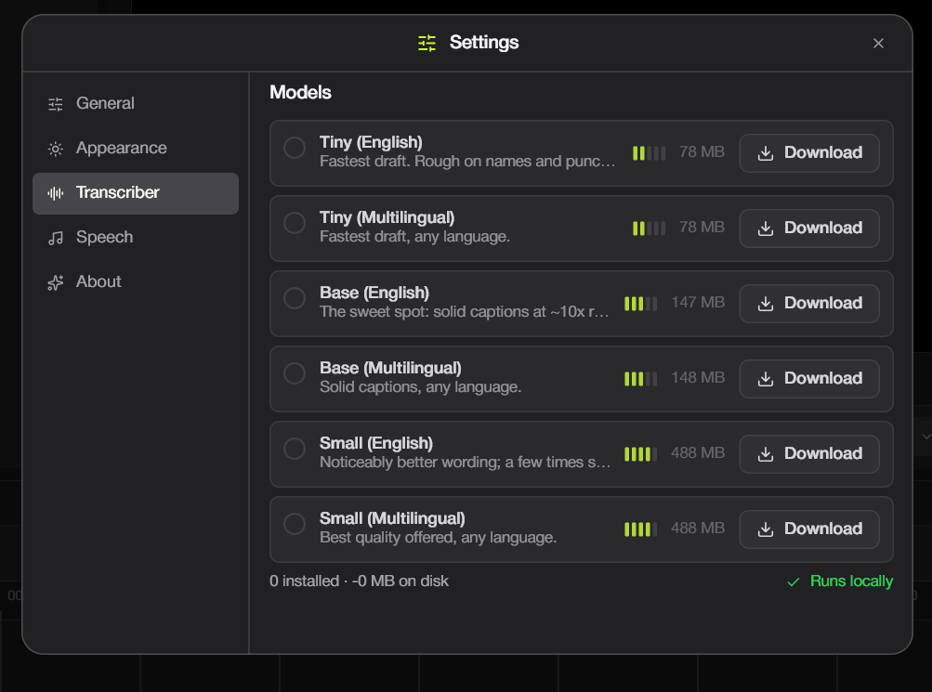Click the waveform icon beside Transcriber
This screenshot has height=692, width=932.
55,193
